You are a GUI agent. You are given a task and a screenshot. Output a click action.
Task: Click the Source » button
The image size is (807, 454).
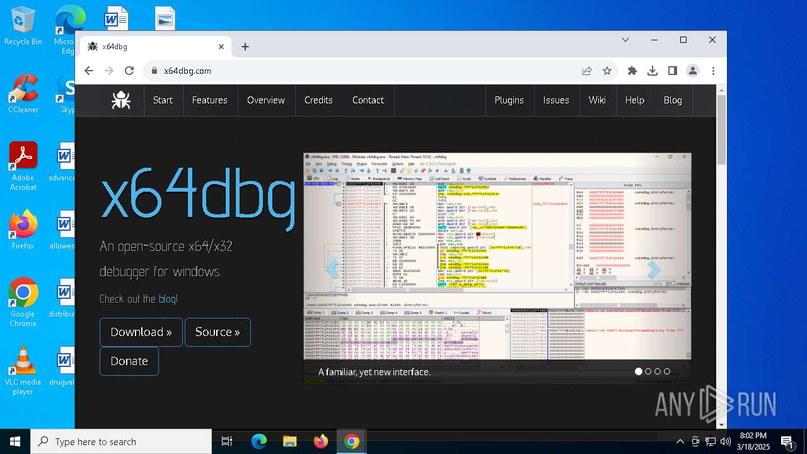tap(218, 332)
